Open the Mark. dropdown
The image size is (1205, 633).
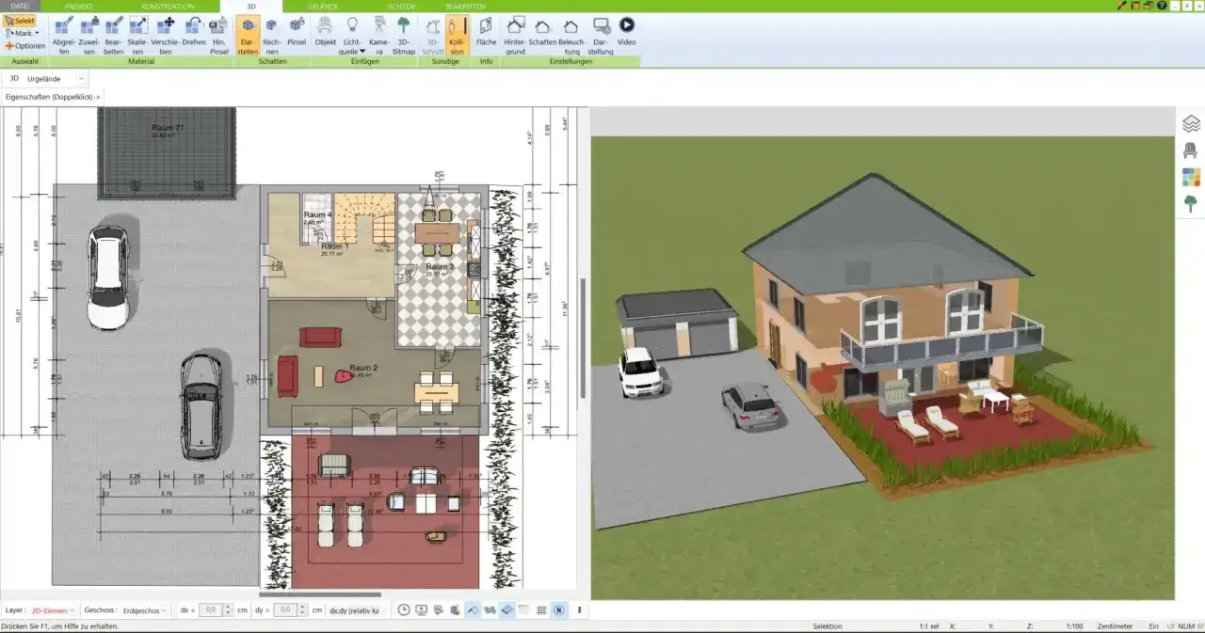tap(22, 33)
